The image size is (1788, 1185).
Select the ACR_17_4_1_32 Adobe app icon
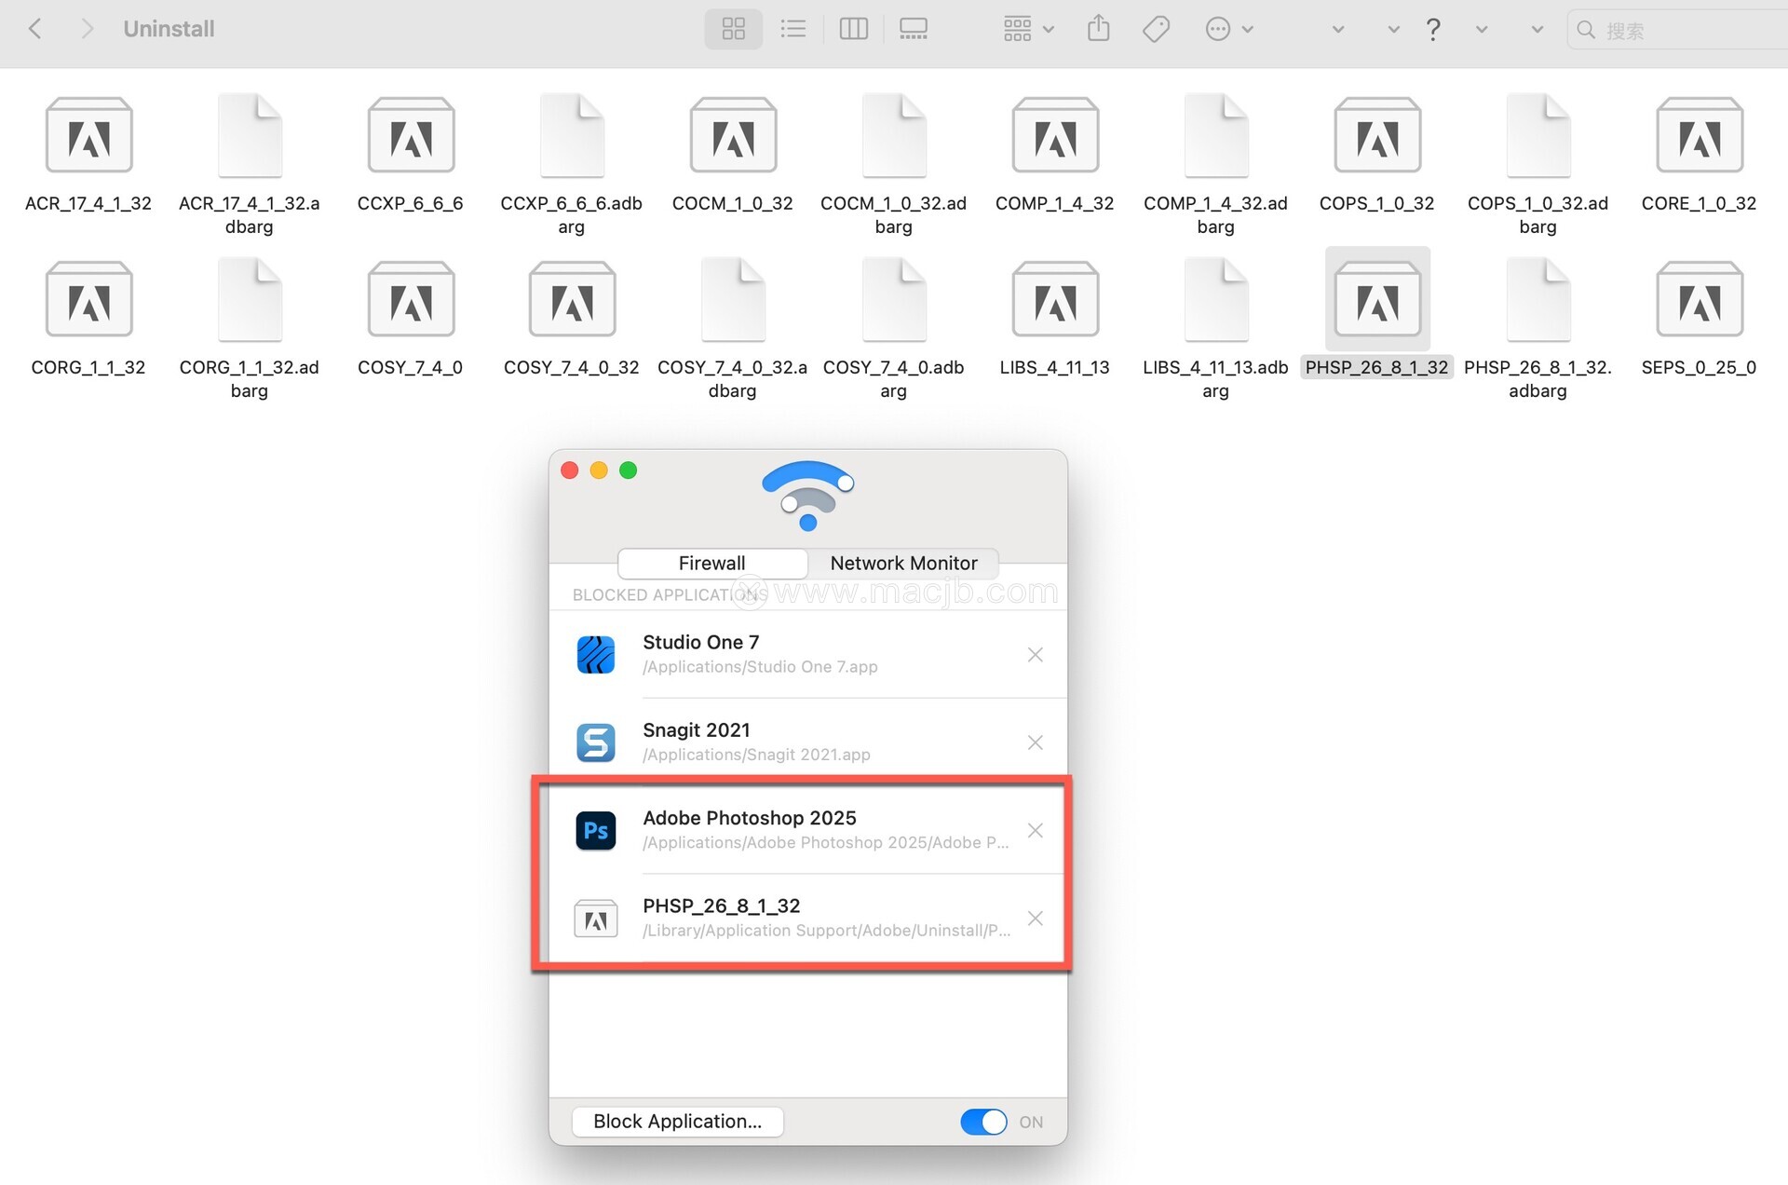click(89, 136)
